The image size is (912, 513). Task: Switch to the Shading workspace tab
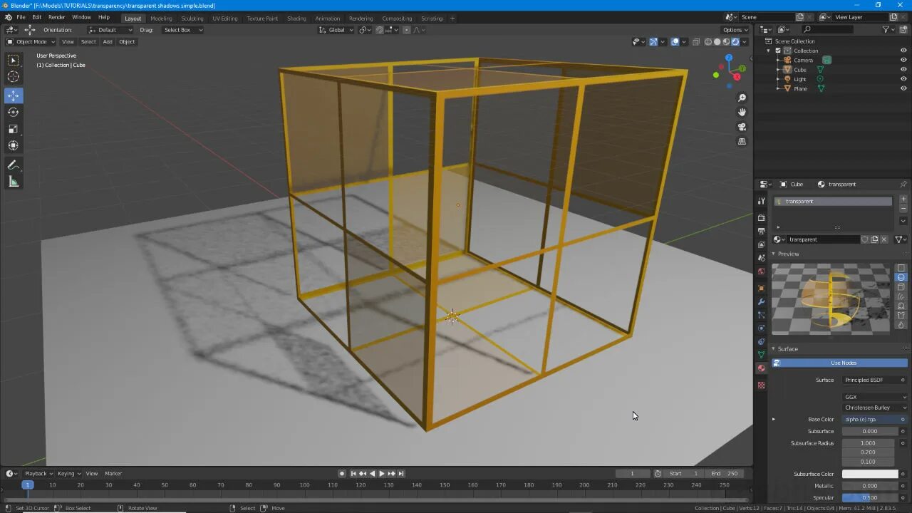click(296, 19)
